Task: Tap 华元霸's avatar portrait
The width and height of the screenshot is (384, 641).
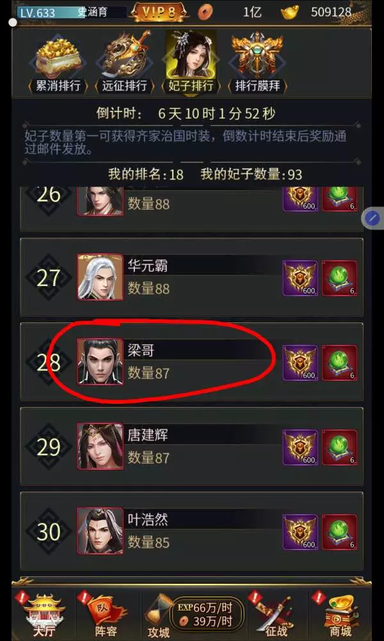Action: [100, 277]
